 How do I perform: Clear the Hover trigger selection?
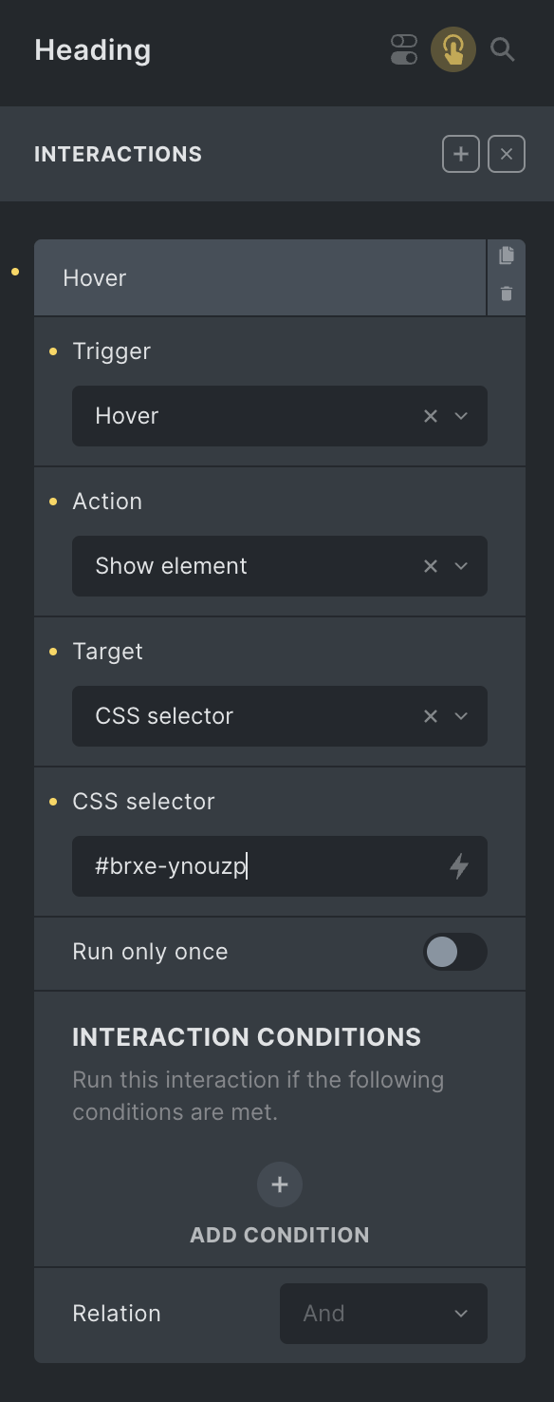point(431,416)
